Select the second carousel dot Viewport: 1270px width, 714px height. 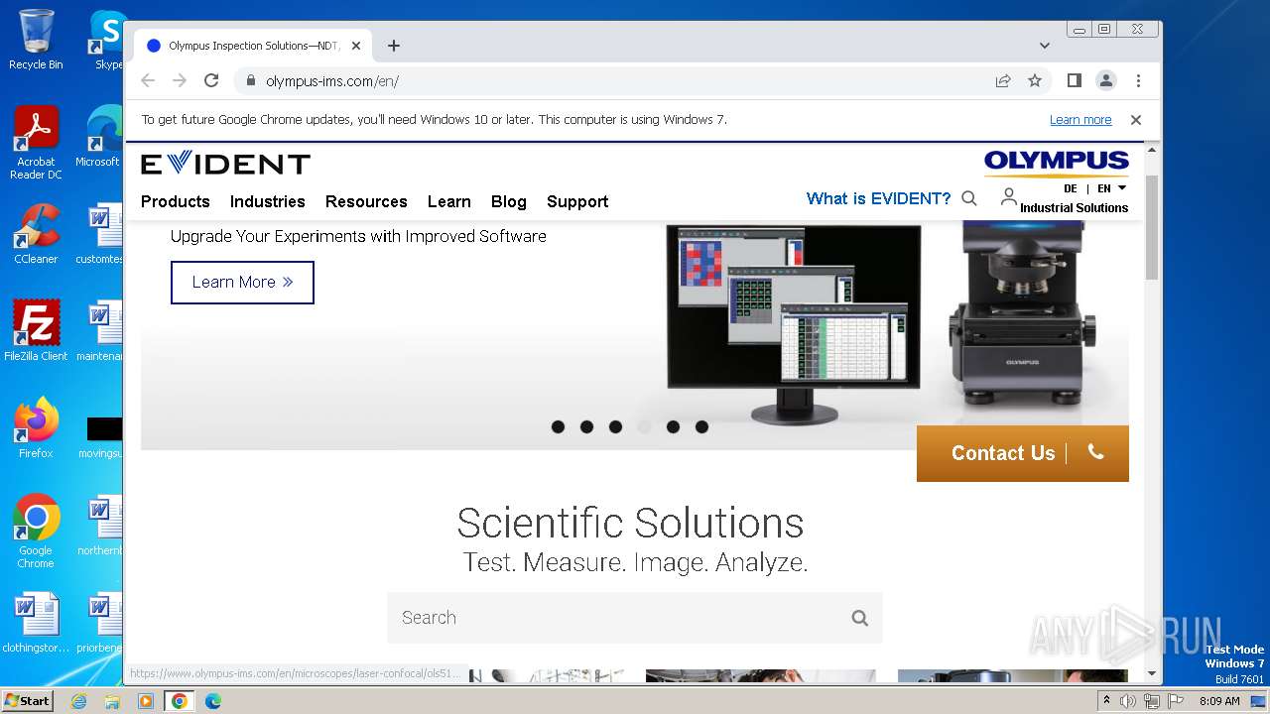point(586,427)
